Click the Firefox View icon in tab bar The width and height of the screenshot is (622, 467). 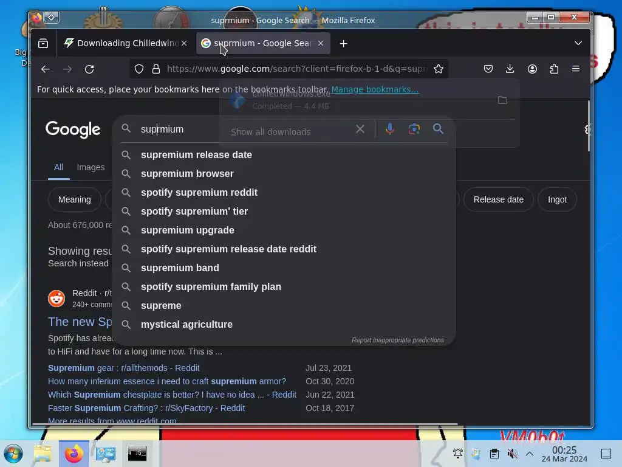43,43
